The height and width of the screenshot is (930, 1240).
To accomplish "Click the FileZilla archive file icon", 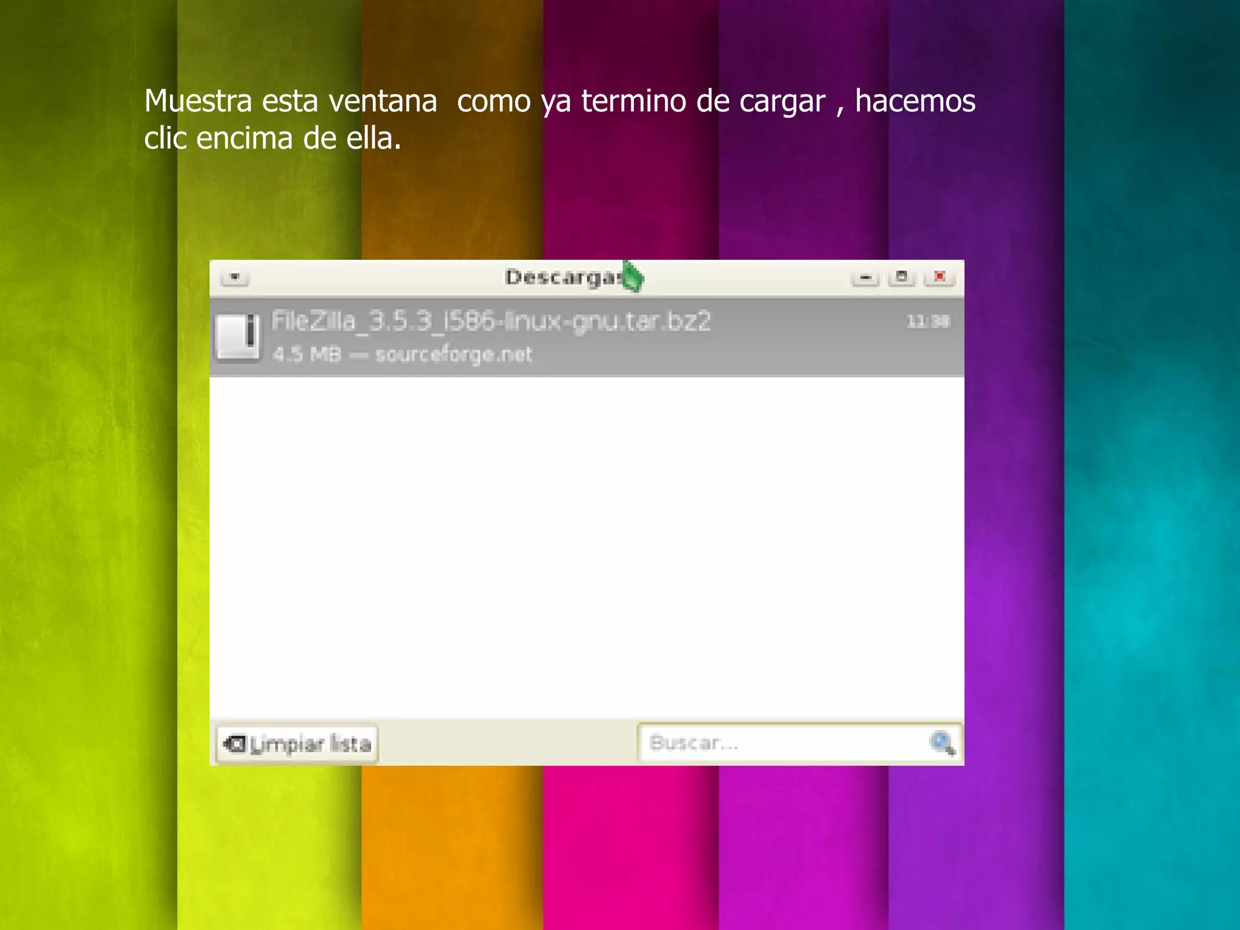I will point(237,337).
